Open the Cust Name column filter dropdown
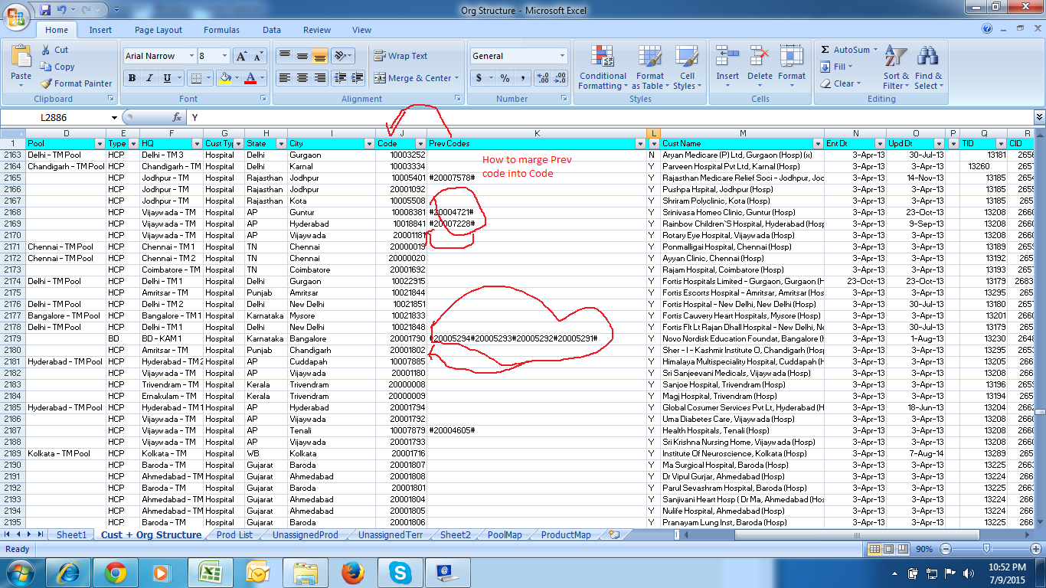Image resolution: width=1046 pixels, height=588 pixels. (818, 144)
